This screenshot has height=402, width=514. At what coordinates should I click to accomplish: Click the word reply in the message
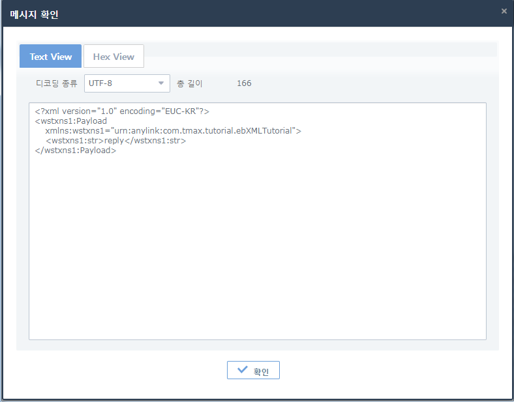(114, 141)
